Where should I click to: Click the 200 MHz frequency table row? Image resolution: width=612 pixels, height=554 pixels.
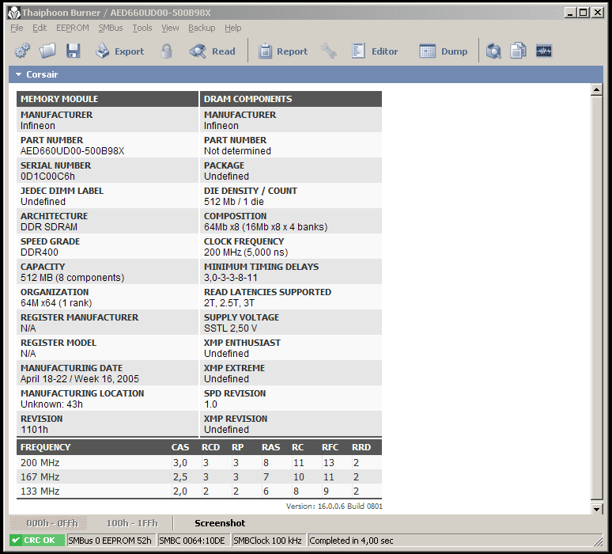point(199,463)
